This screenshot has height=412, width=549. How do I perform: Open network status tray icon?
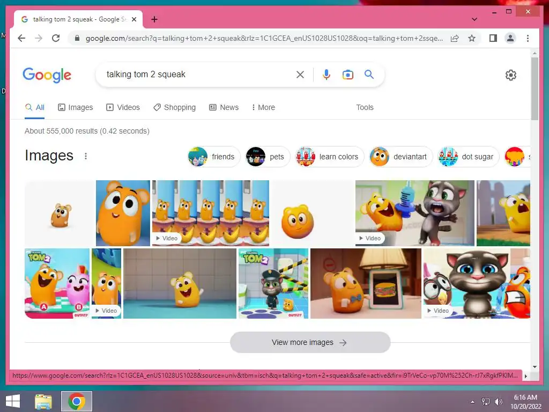[485, 401]
